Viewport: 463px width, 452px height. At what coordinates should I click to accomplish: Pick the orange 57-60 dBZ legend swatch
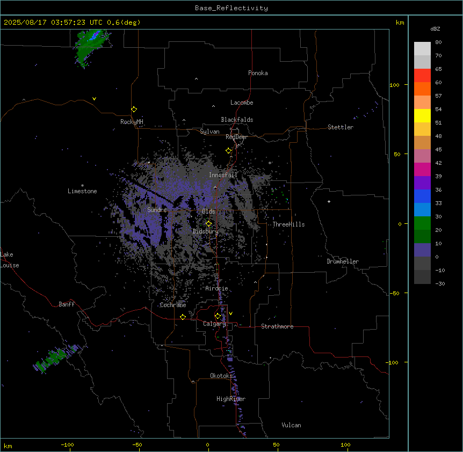click(422, 89)
